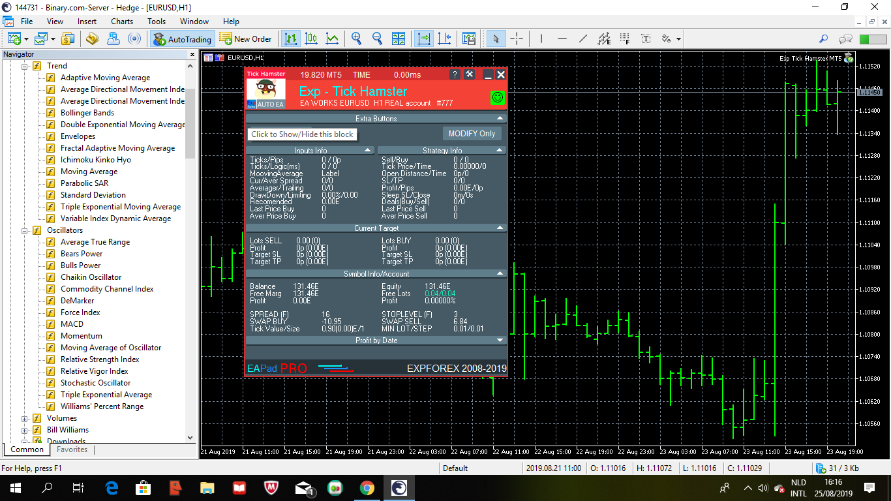Switch chart to bar chart mode
This screenshot has width=891, height=501.
(x=291, y=39)
